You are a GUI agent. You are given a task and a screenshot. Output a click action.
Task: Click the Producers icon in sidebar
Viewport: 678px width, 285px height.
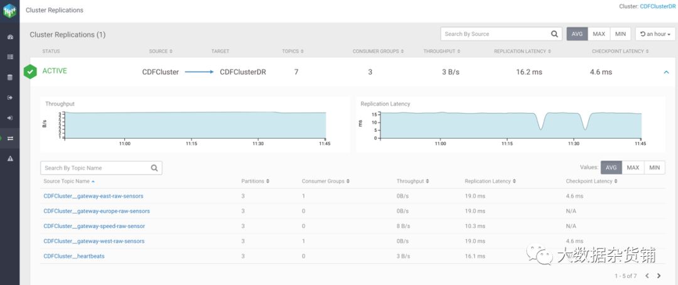(10, 97)
